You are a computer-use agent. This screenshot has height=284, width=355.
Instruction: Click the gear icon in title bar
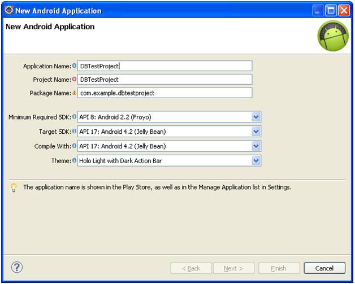[9, 10]
